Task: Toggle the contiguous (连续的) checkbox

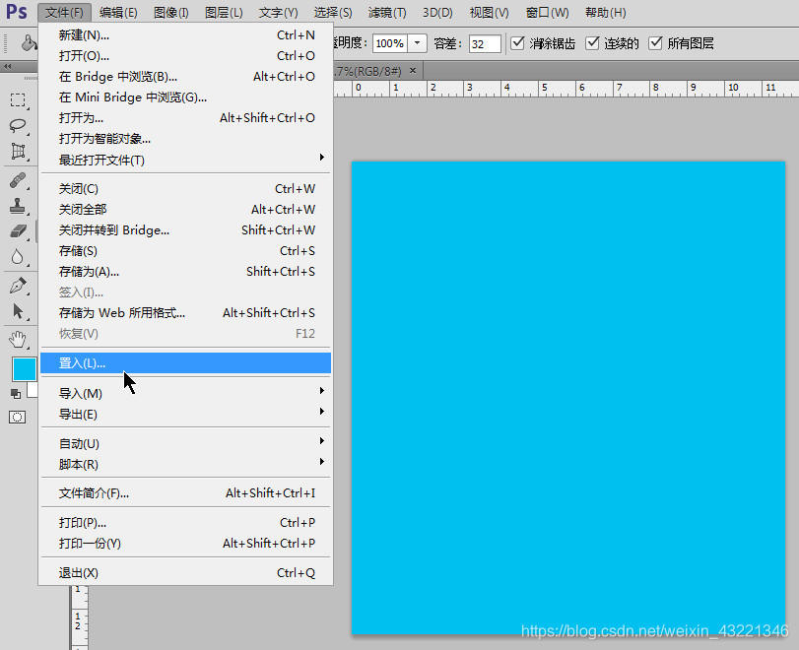Action: 592,43
